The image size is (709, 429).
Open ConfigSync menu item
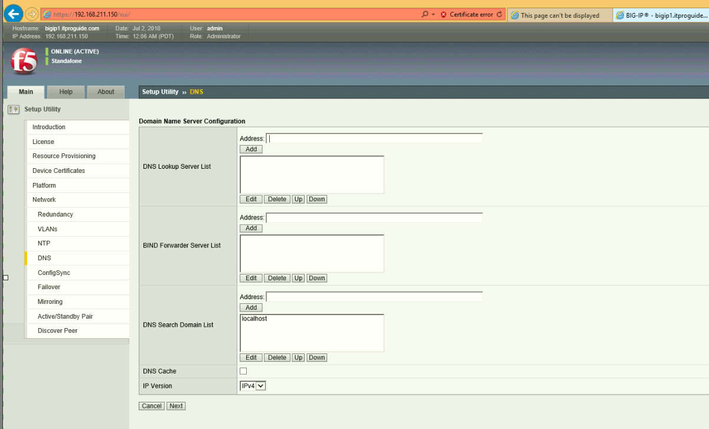(77, 273)
